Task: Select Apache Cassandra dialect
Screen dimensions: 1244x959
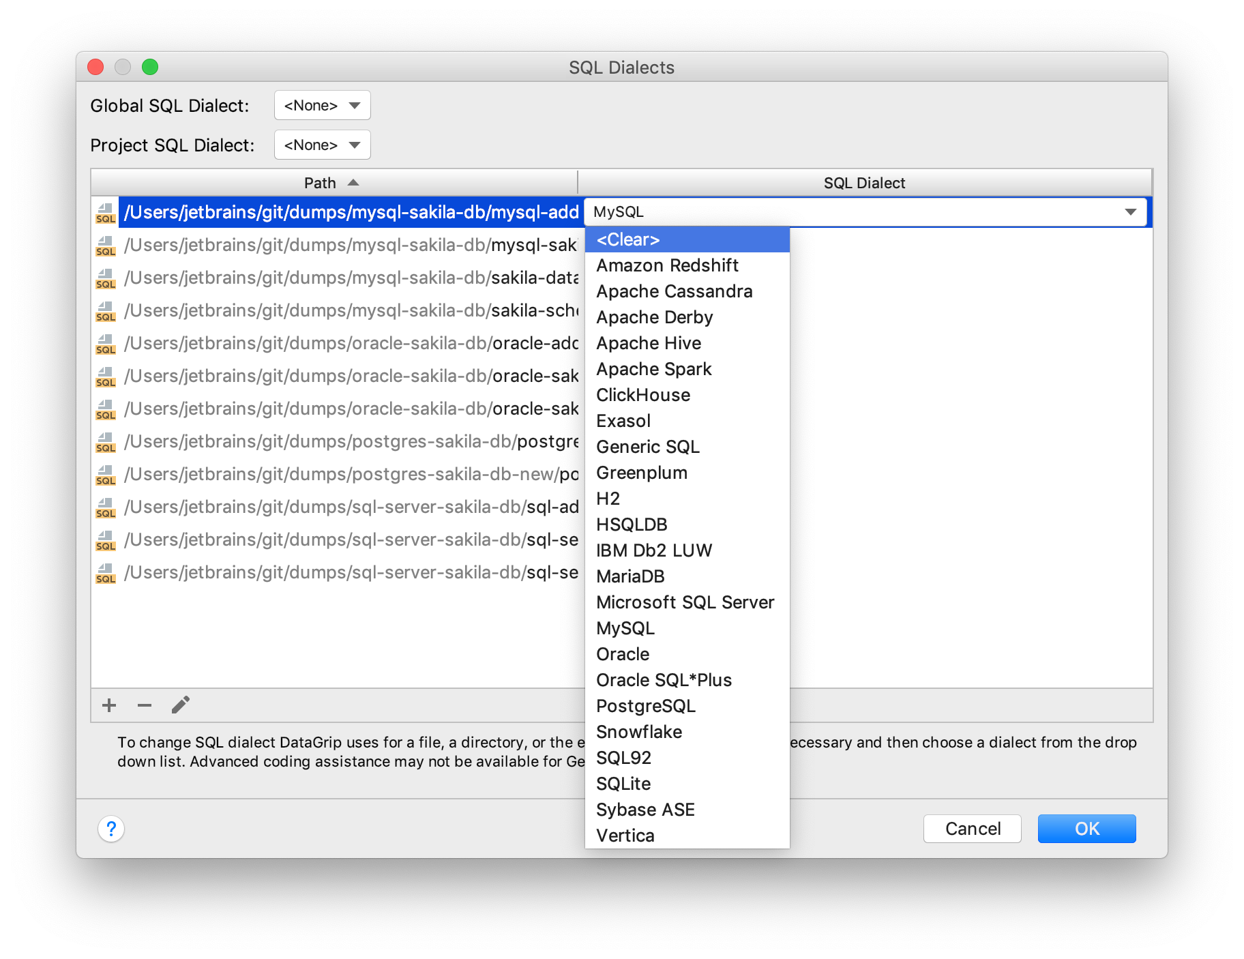Action: 687,291
